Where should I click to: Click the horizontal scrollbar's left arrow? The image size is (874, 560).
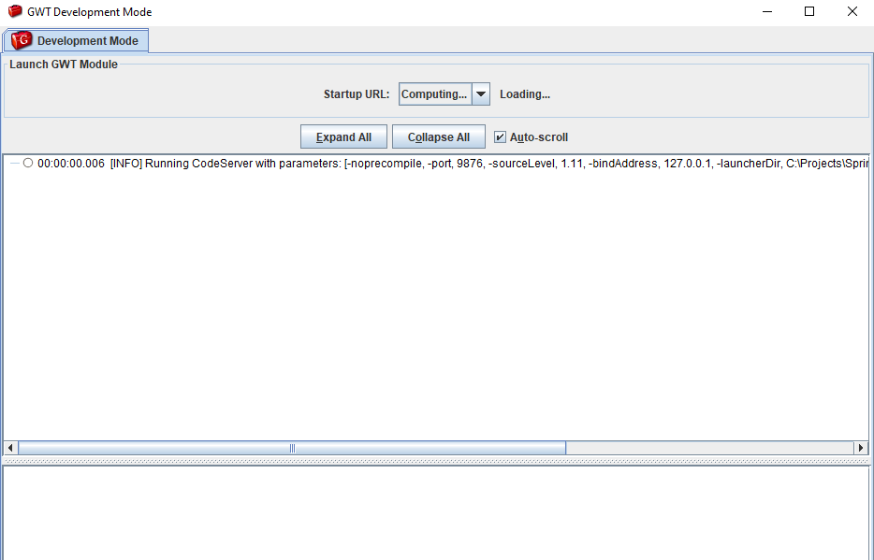(10, 449)
